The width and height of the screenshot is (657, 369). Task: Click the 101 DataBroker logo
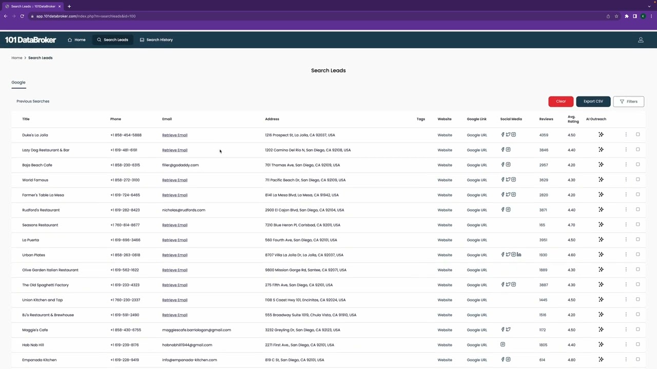pyautogui.click(x=31, y=39)
